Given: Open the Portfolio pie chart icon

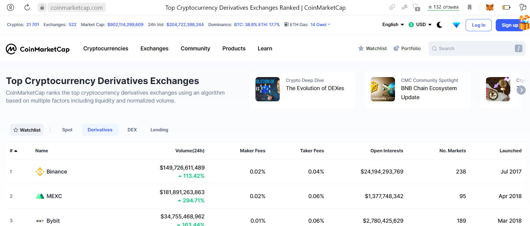Looking at the screenshot, I should (x=396, y=49).
